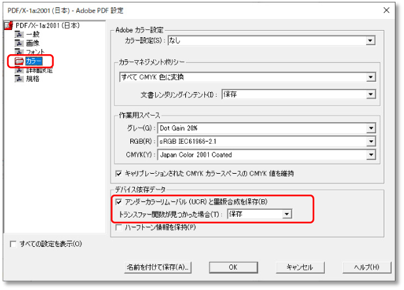Click the すべて CMYK 色に変換 field
The height and width of the screenshot is (290, 404).
pyautogui.click(x=248, y=77)
